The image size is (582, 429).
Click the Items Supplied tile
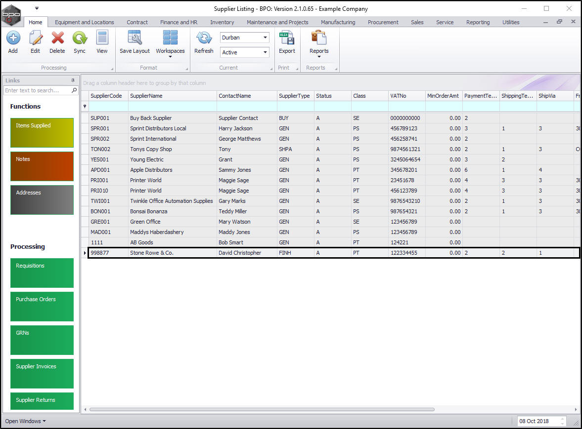point(42,132)
